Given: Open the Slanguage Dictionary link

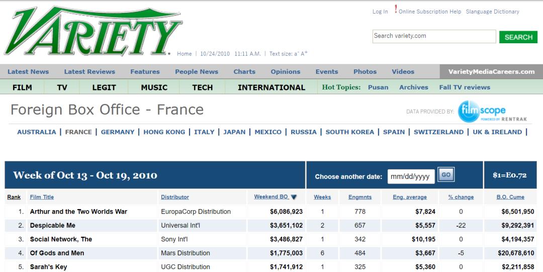Looking at the screenshot, I should point(492,12).
